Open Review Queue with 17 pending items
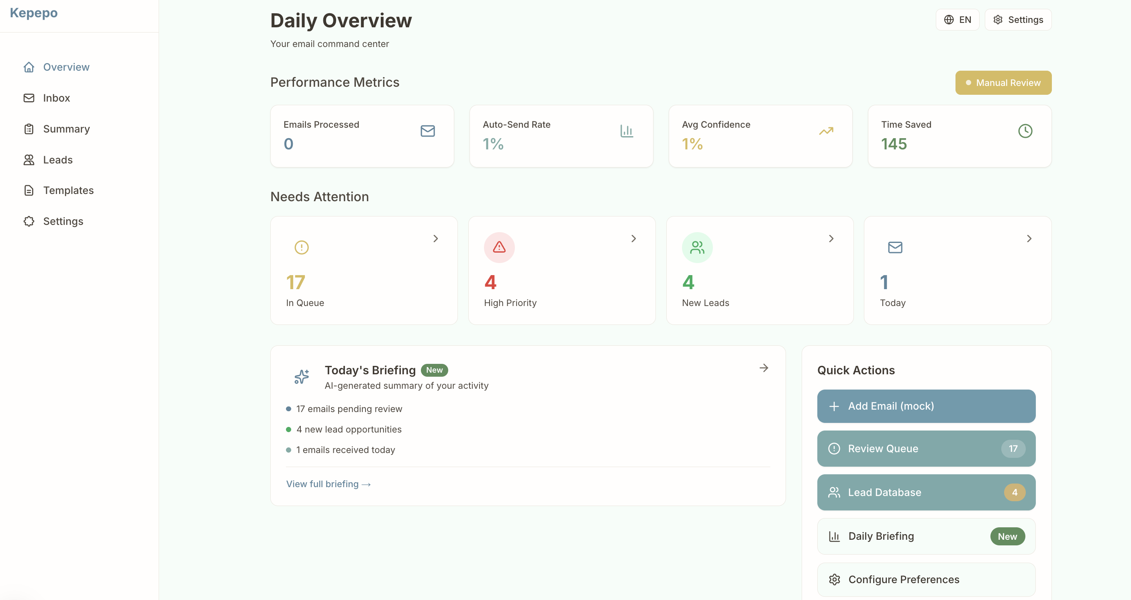 [x=926, y=448]
